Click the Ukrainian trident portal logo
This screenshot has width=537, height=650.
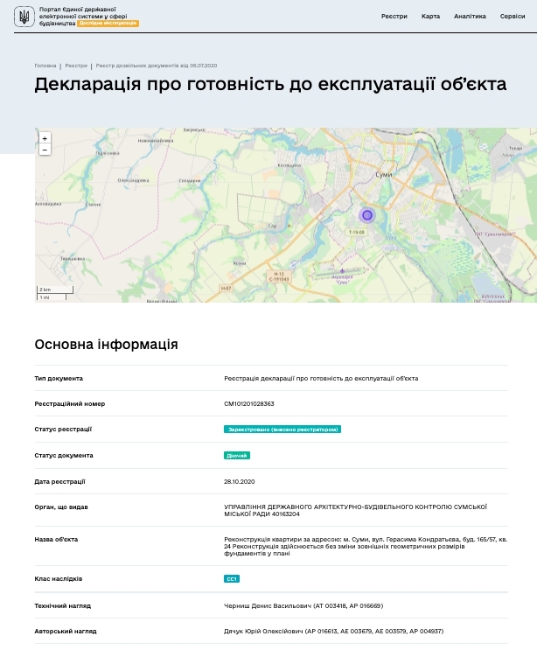pyautogui.click(x=24, y=17)
